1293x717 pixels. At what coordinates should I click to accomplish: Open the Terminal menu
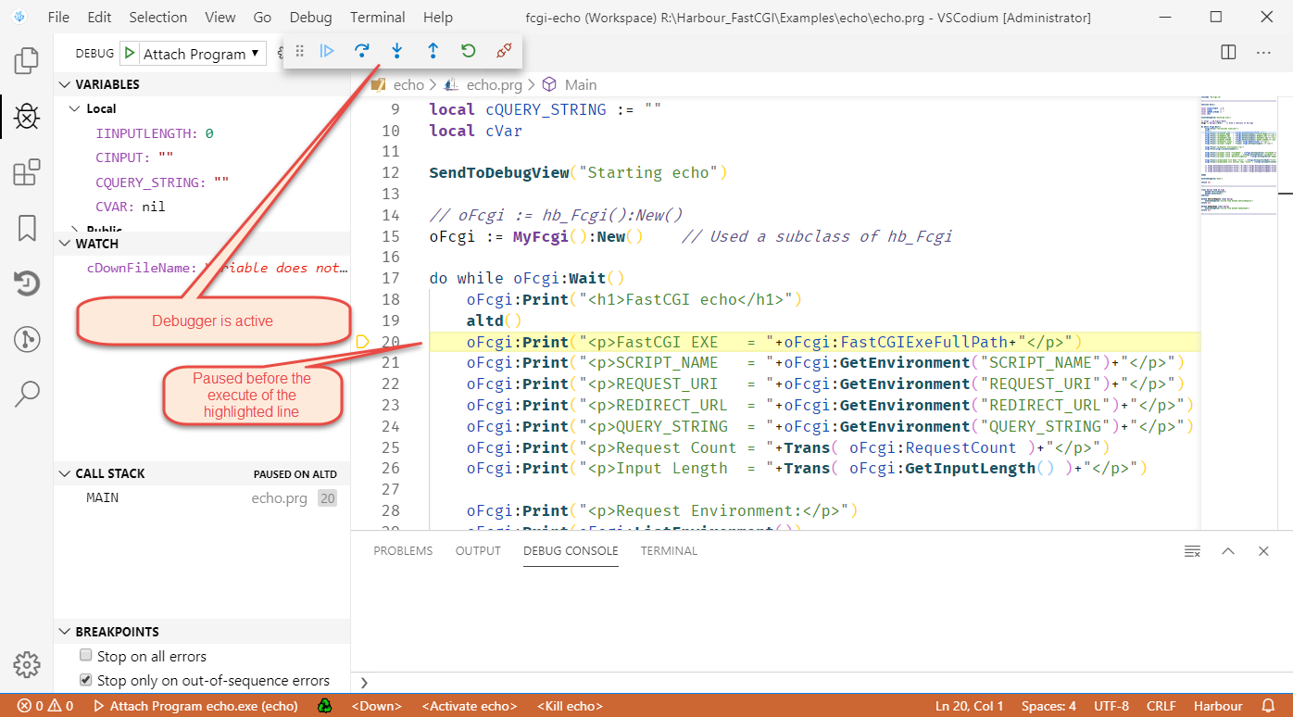click(377, 17)
